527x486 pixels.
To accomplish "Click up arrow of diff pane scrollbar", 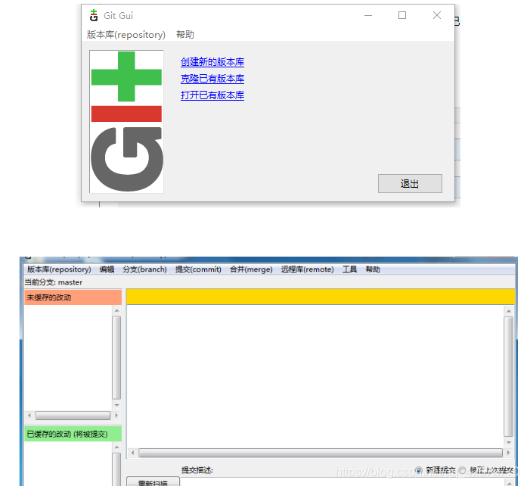I will pos(509,311).
